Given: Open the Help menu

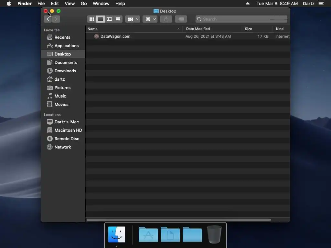Looking at the screenshot, I should click(120, 4).
